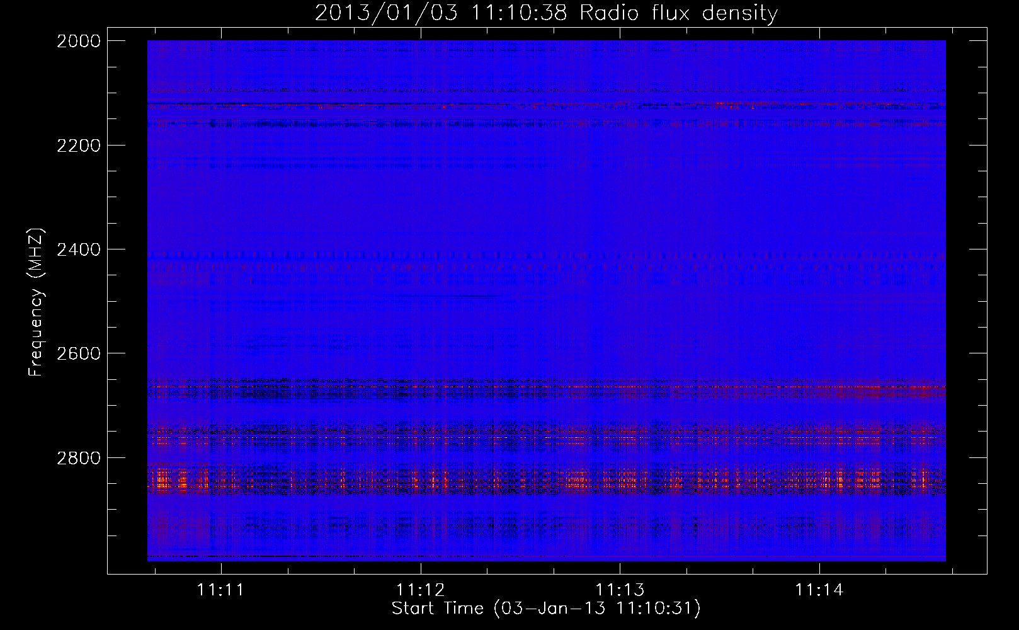Click the 'Start Time (03-Jan-13 11:10:31)' axis title
1019x630 pixels.
pos(546,609)
